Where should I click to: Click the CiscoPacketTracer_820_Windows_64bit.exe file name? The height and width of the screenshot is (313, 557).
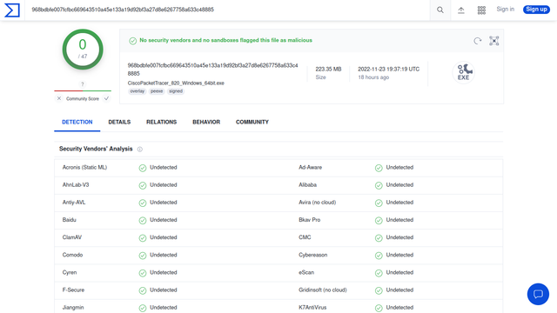click(x=176, y=83)
